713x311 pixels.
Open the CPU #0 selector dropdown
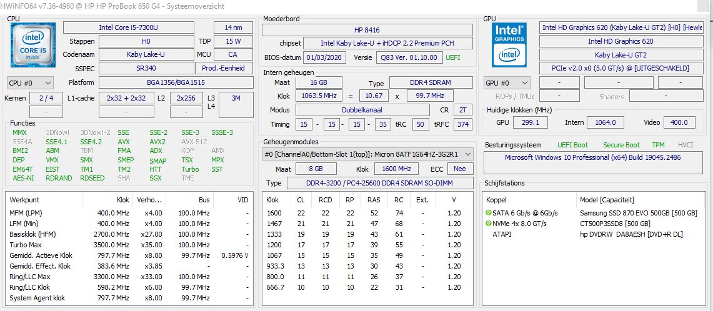tap(31, 83)
